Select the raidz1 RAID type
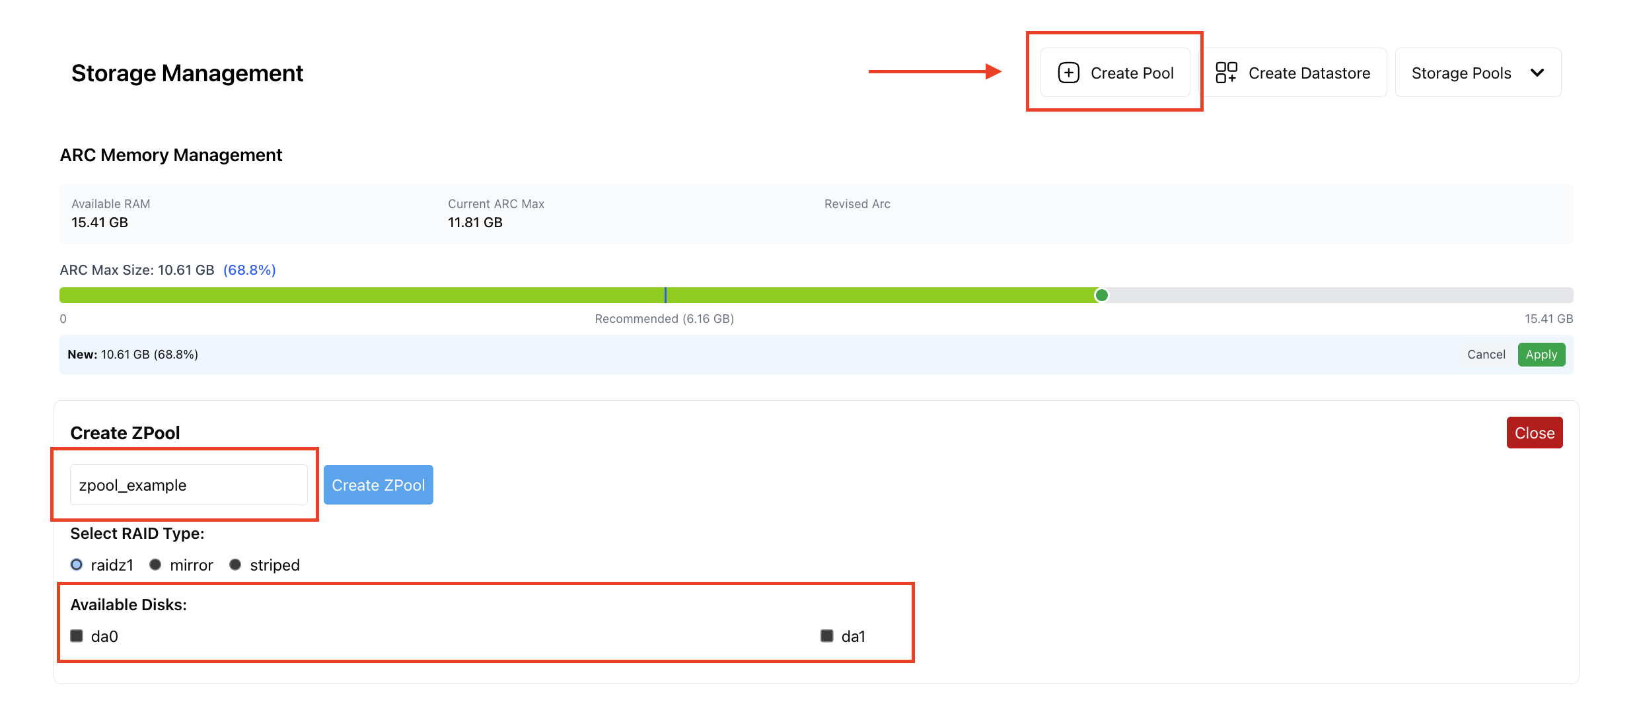 (77, 565)
